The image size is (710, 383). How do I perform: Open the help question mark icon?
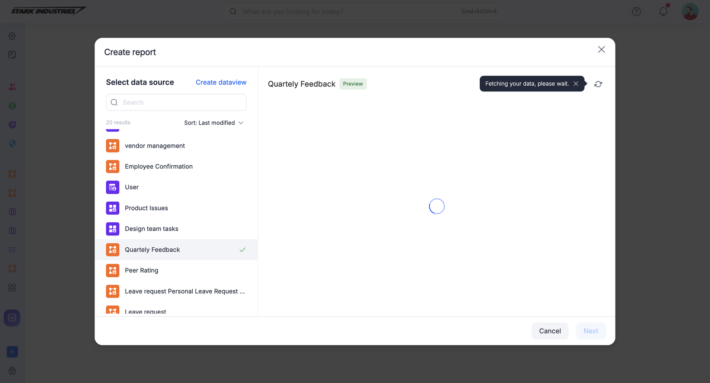pos(637,12)
